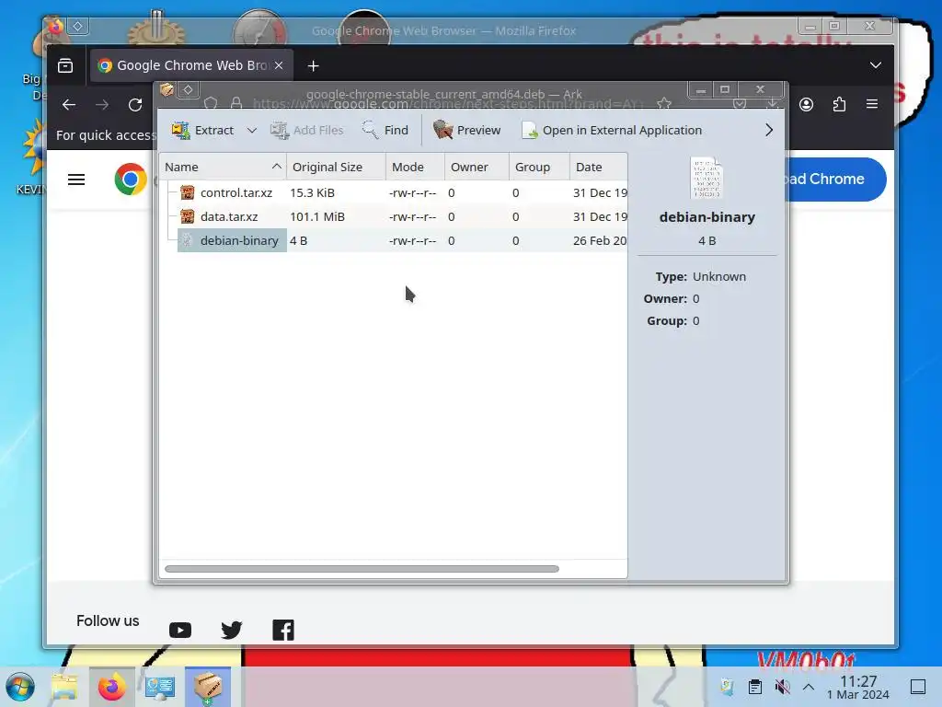
Task: Expand the Ark toolbar overflow chevron
Action: (769, 130)
